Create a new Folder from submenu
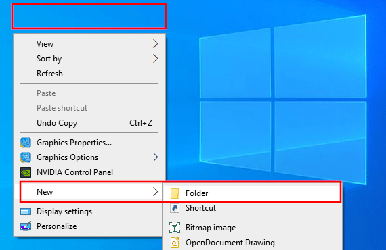The image size is (386, 250). [252, 193]
